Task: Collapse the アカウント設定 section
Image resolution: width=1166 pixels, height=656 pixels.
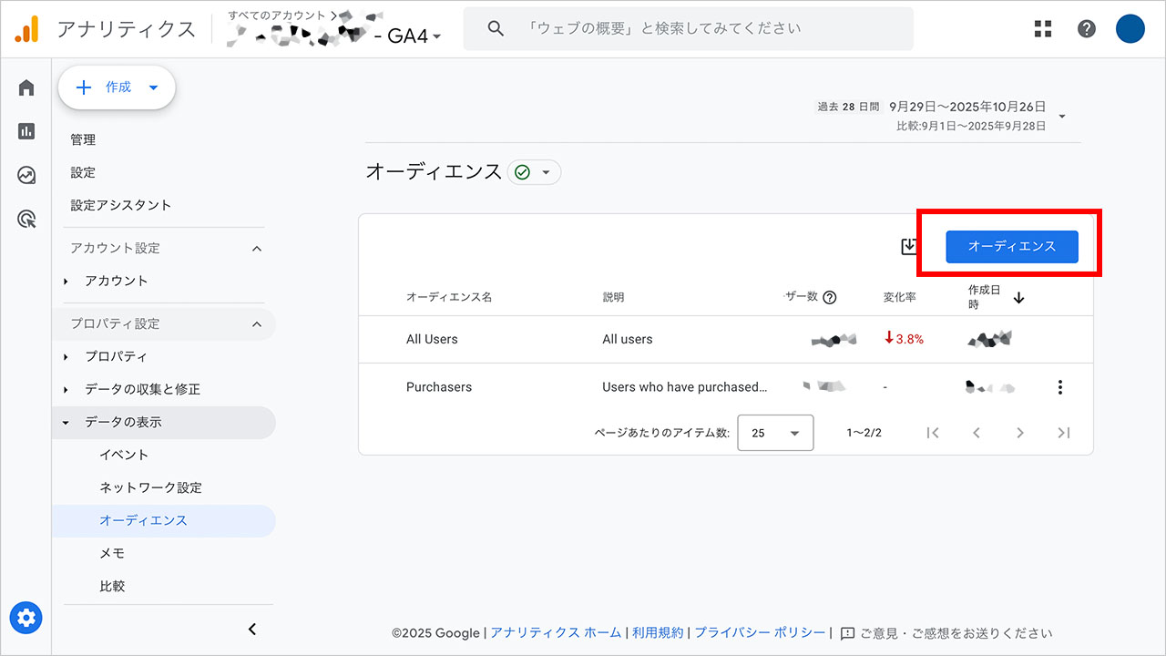Action: [x=256, y=248]
